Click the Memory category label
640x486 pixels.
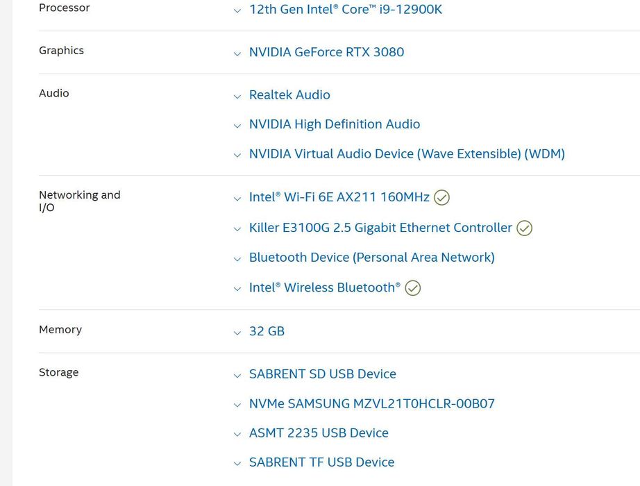tap(60, 330)
